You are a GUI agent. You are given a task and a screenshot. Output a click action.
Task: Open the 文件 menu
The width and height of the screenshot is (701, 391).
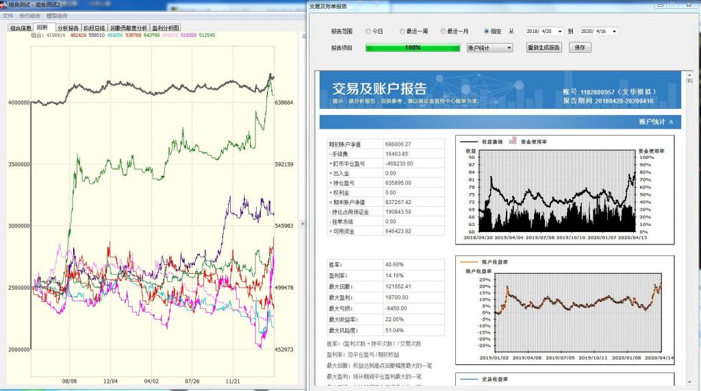tap(8, 16)
